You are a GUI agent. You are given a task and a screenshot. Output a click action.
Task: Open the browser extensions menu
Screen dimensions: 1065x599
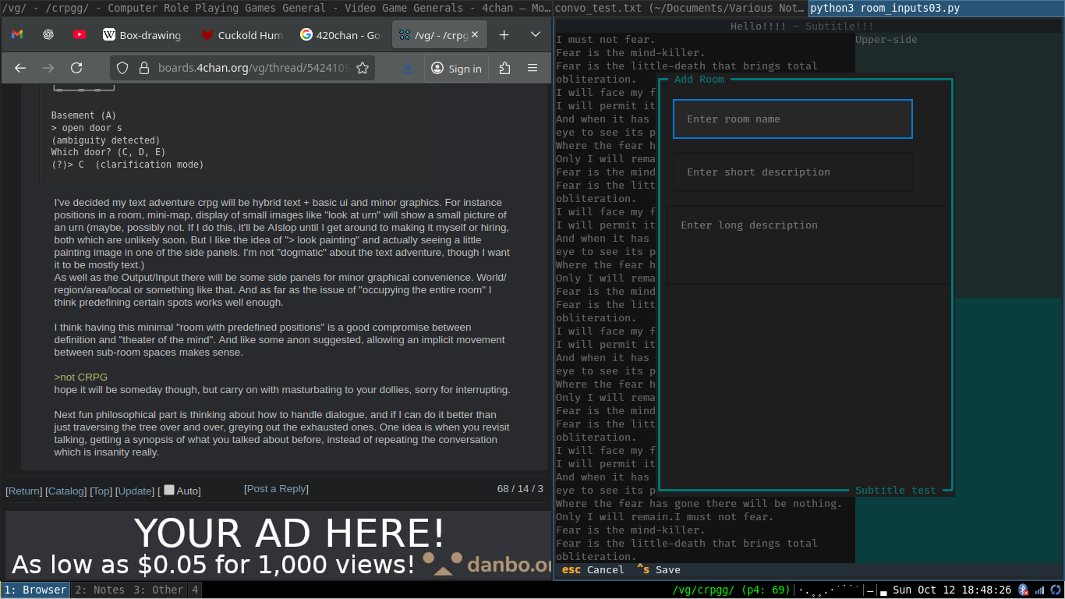click(504, 68)
